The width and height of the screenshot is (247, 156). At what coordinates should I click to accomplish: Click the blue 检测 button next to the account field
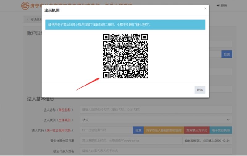coord(227,54)
